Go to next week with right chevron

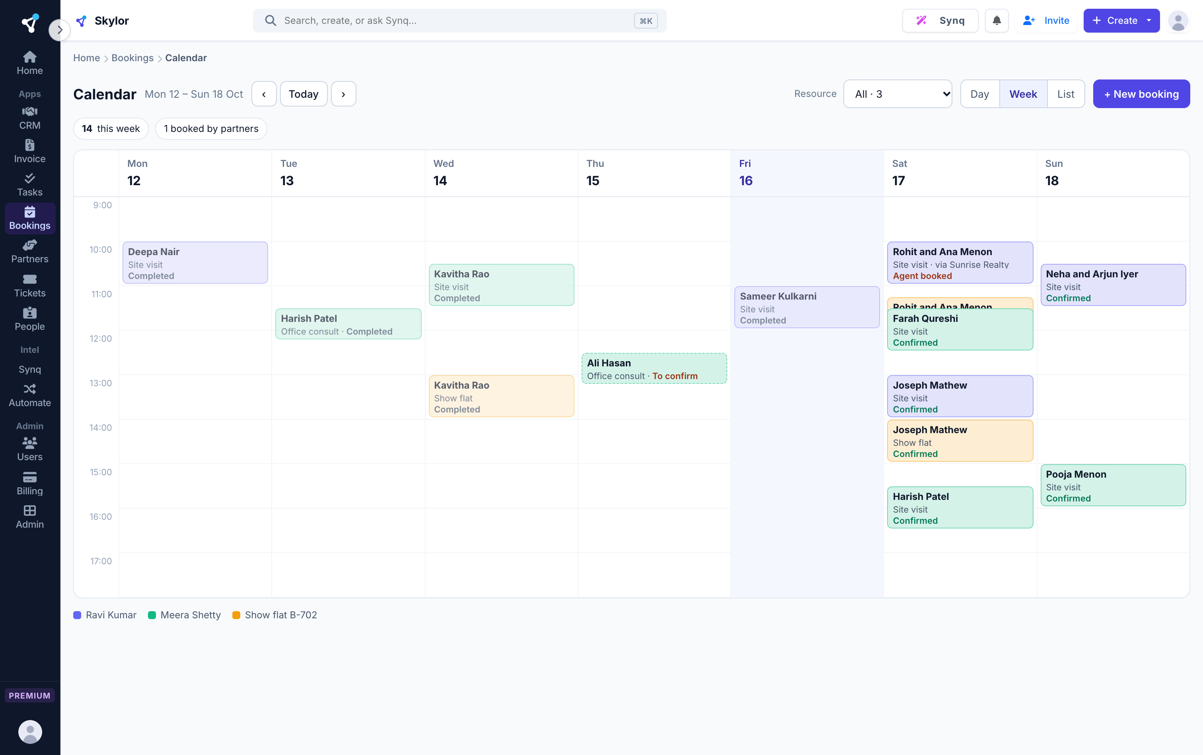[343, 94]
